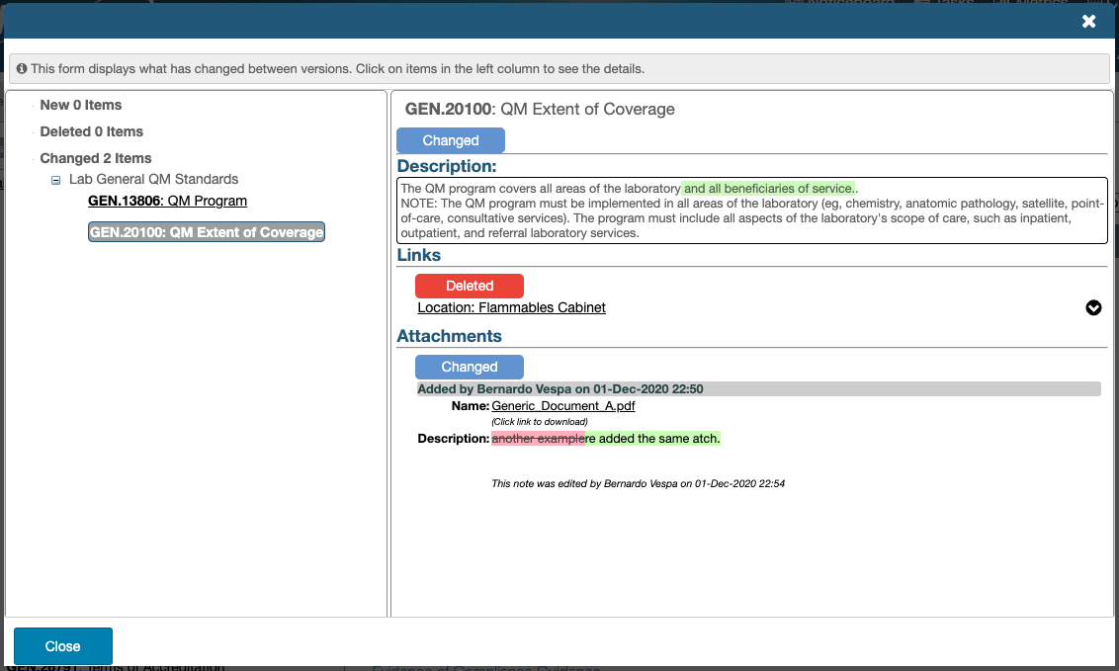Viewport: 1119px width, 671px height.
Task: Open GEN.13806: QM Program item
Action: [168, 201]
